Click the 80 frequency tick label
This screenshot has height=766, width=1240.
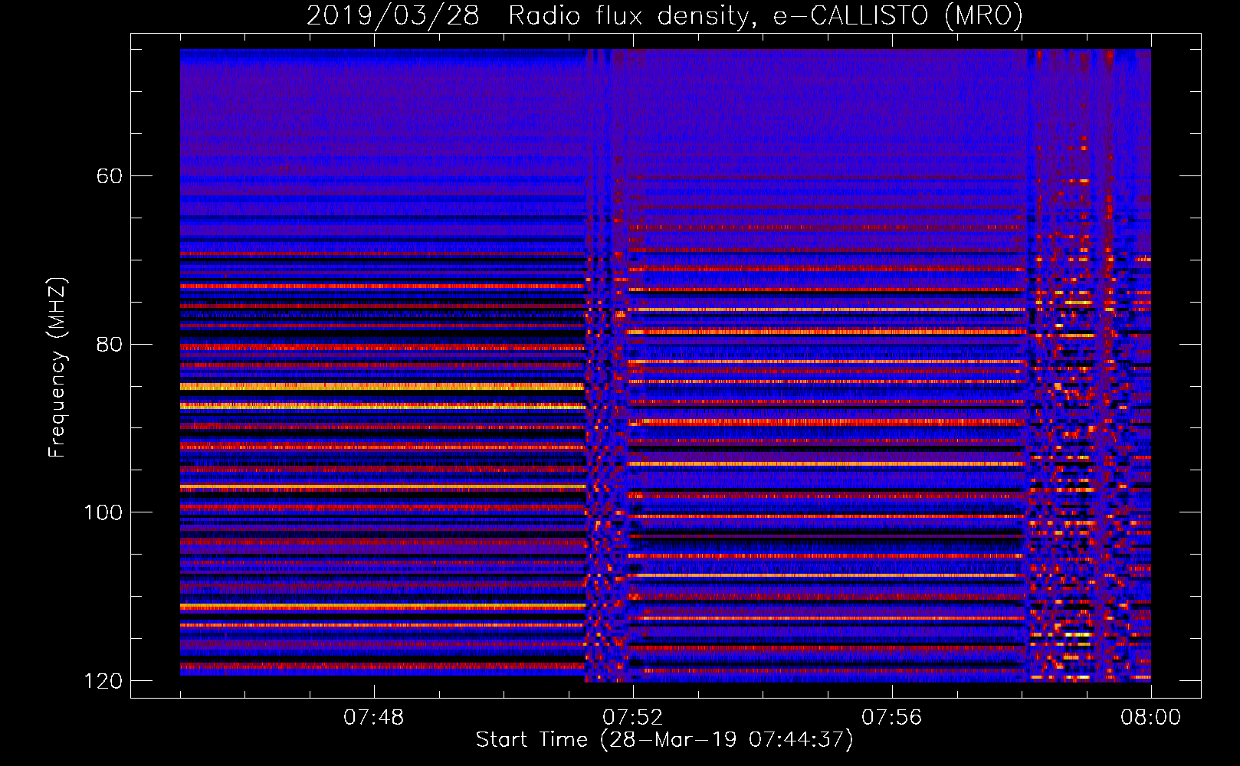(x=110, y=344)
